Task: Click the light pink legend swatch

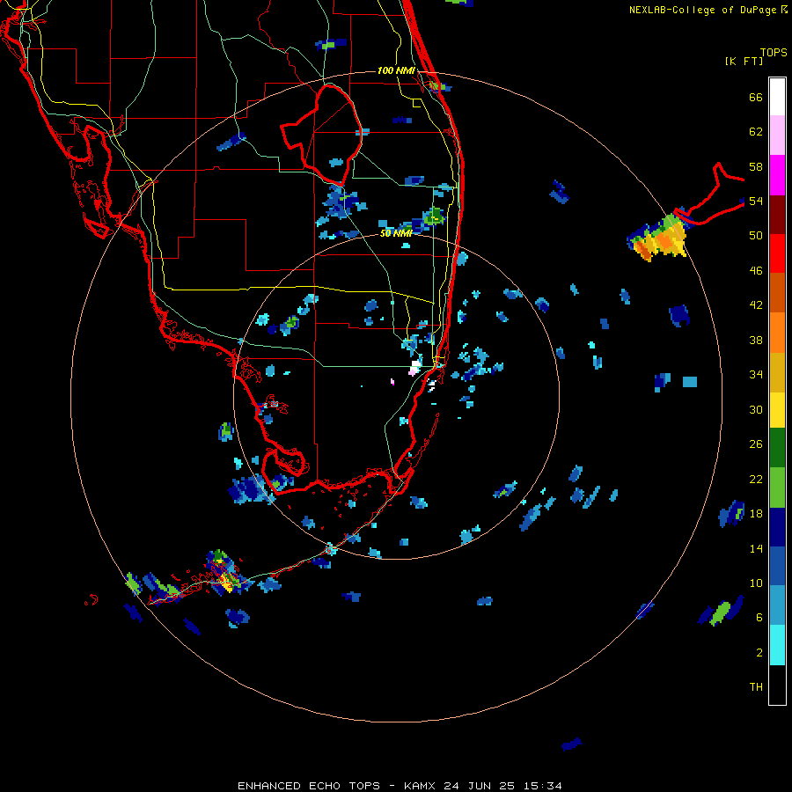Action: [777, 135]
